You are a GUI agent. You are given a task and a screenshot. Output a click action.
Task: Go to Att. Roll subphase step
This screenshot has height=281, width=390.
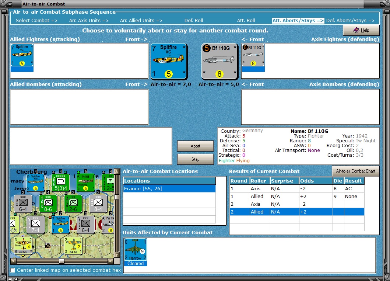[246, 20]
